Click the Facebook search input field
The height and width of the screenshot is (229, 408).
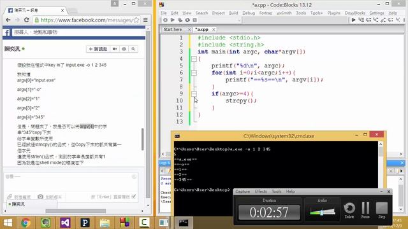[x=78, y=32]
